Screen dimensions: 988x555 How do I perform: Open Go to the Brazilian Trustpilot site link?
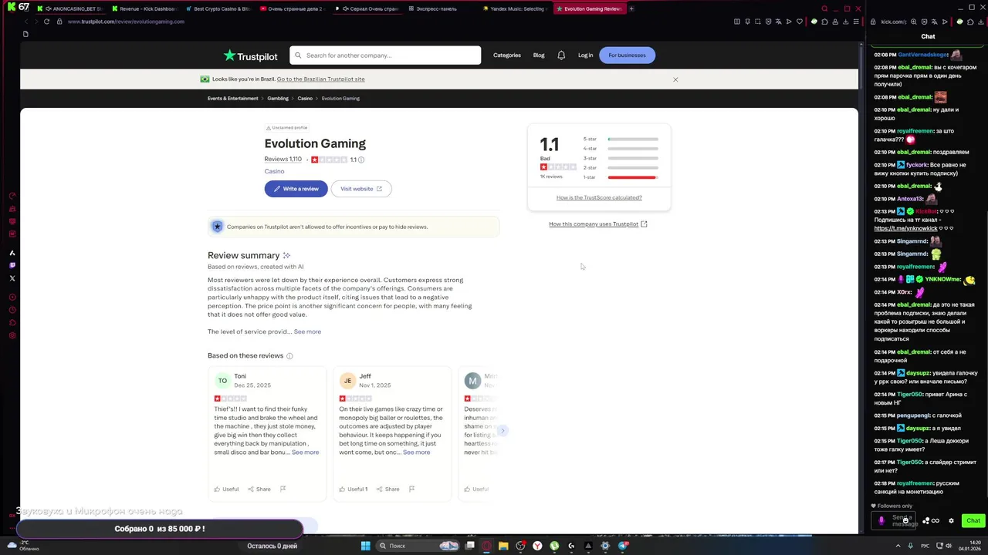click(x=321, y=79)
